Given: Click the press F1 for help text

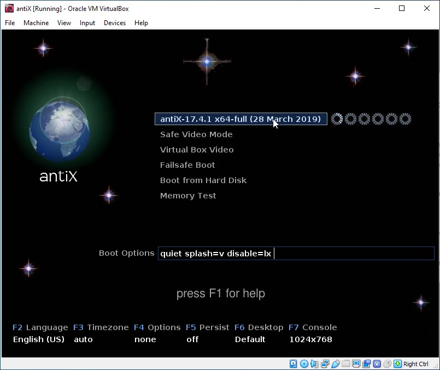Looking at the screenshot, I should [x=221, y=293].
